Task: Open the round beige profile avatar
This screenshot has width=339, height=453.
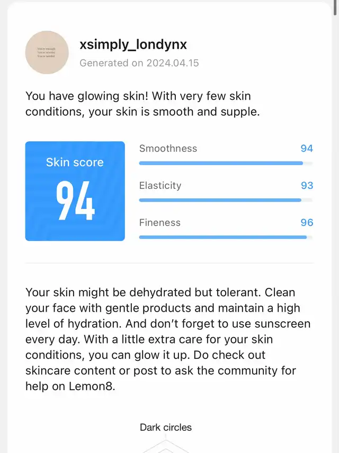Action: tap(47, 52)
